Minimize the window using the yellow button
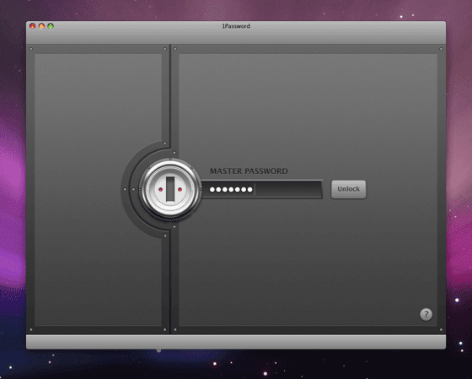472x379 pixels. (x=41, y=26)
